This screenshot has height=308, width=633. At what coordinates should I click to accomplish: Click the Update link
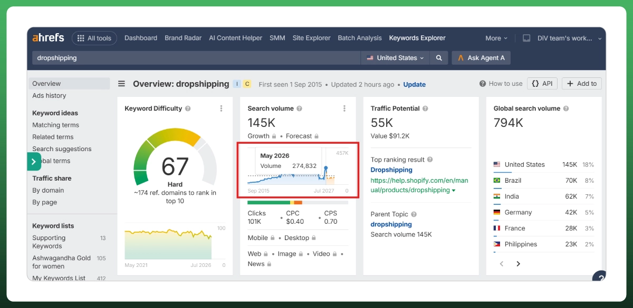coord(415,84)
